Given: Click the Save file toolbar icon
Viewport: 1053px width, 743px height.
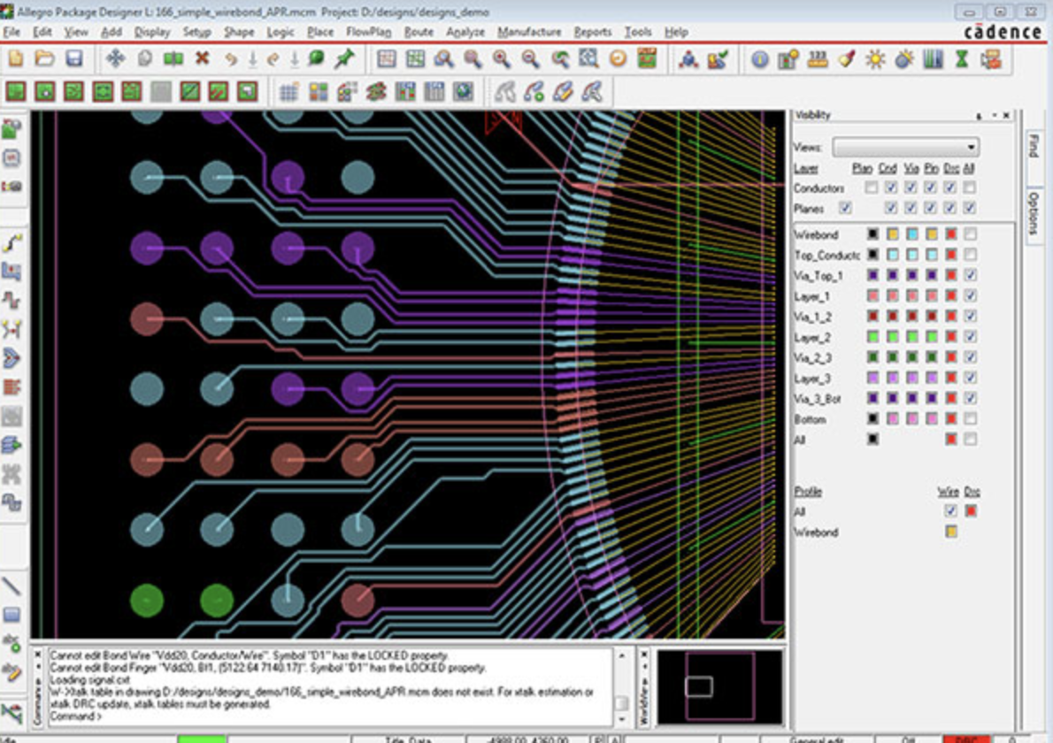Looking at the screenshot, I should coord(75,59).
